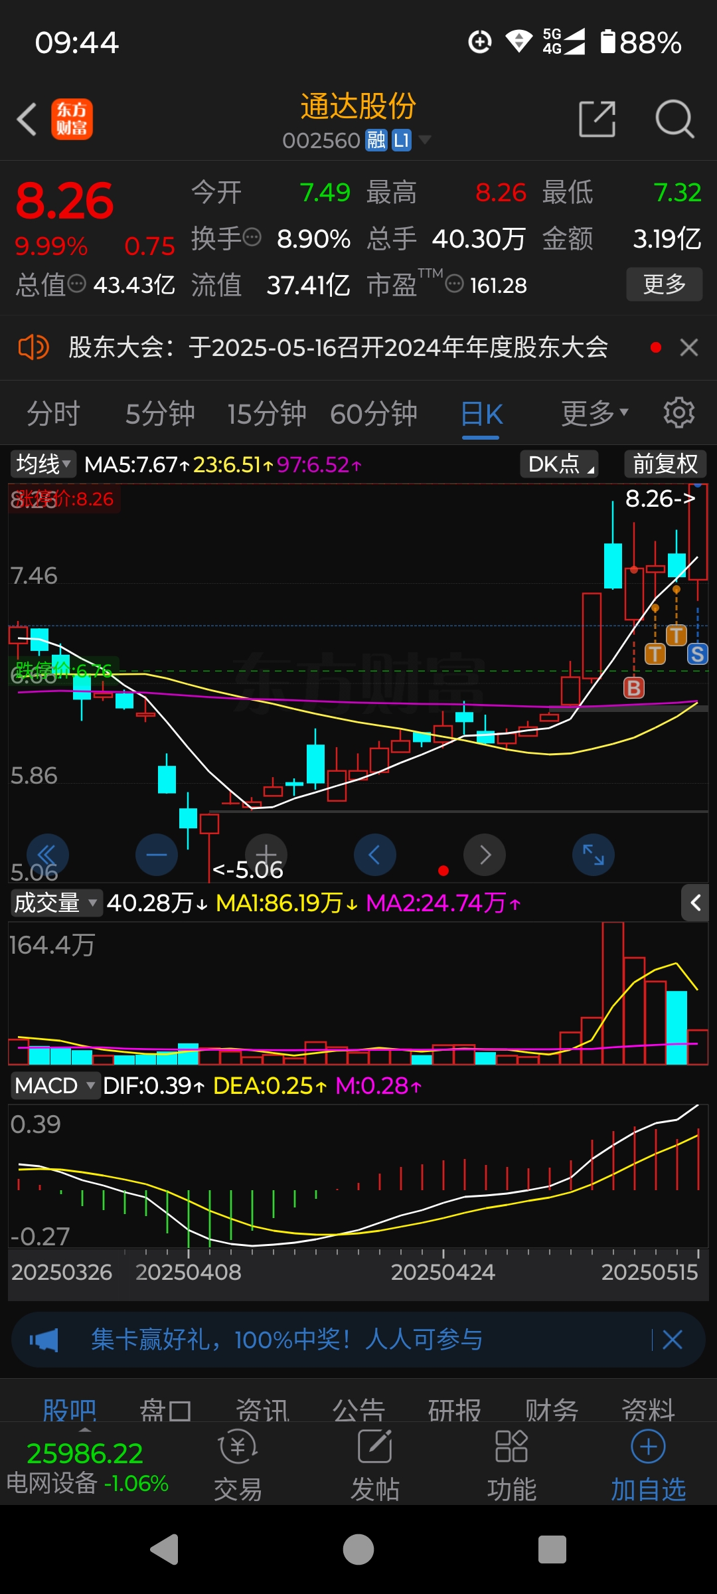Image resolution: width=717 pixels, height=1594 pixels.
Task: Collapse the side panel chevron button
Action: coord(695,903)
